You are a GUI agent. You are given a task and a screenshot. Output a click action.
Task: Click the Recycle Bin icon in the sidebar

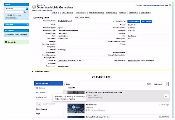click(6, 42)
